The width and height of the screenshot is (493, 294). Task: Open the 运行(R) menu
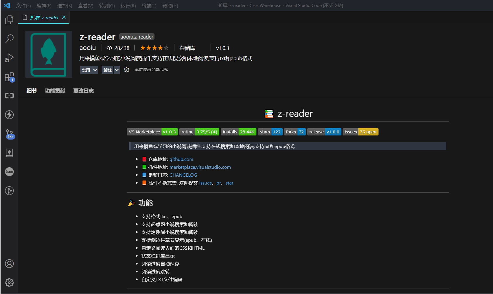tap(128, 6)
